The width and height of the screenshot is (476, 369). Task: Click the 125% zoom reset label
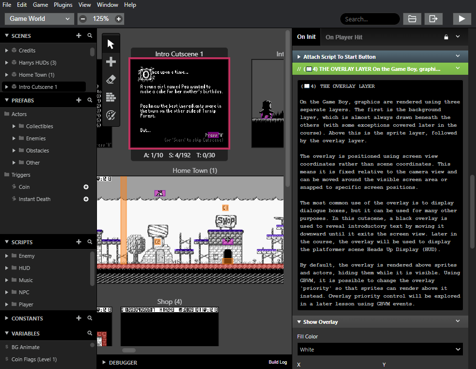coord(101,19)
